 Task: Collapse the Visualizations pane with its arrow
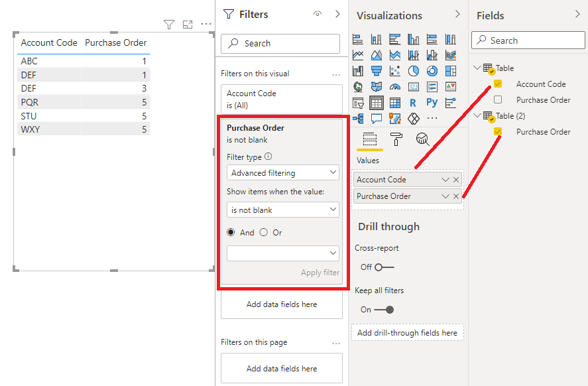(x=457, y=14)
